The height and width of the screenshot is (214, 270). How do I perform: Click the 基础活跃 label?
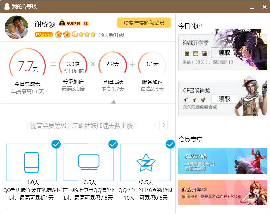click(113, 82)
